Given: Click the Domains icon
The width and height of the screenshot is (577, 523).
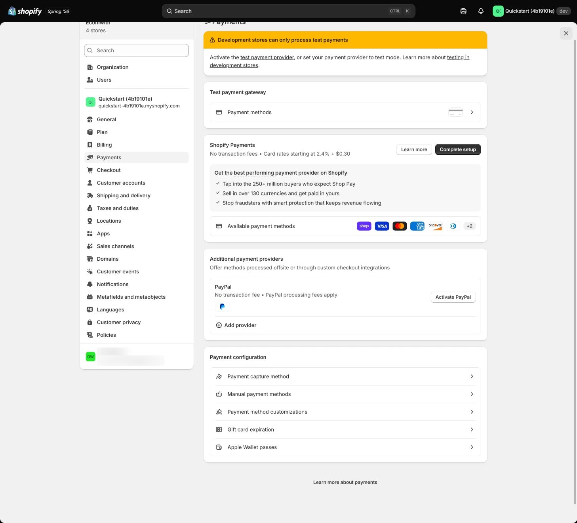Looking at the screenshot, I should [90, 259].
